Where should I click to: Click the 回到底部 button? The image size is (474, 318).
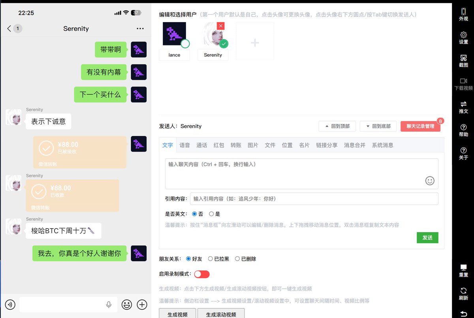point(378,126)
